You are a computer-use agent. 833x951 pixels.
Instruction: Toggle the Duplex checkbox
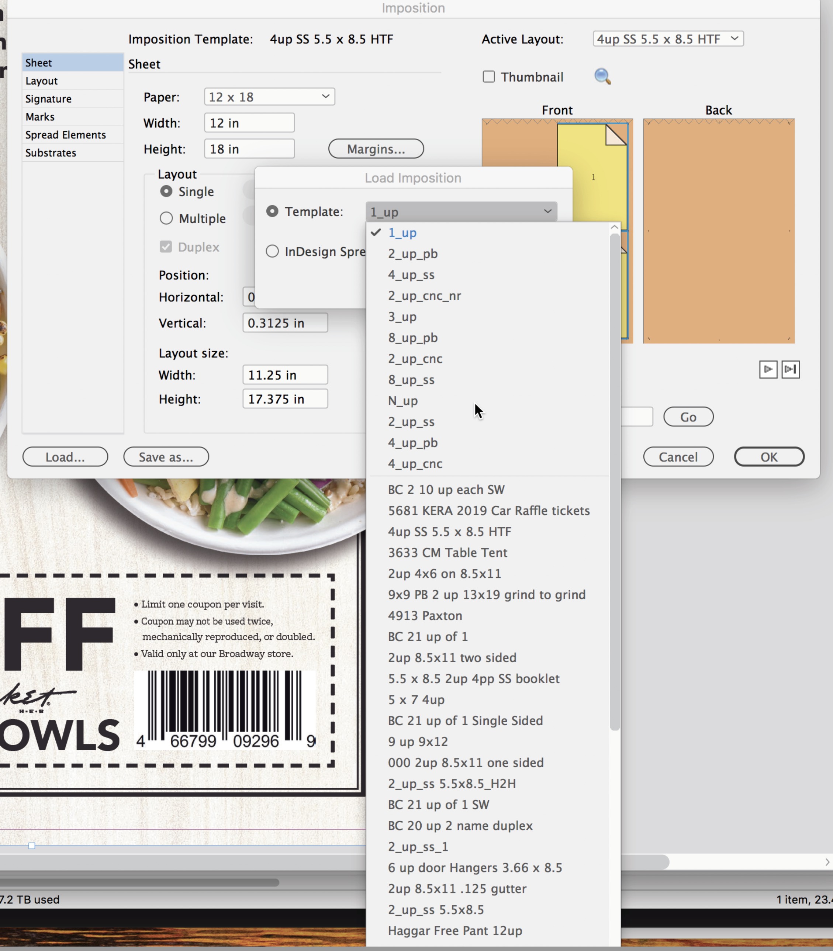pyautogui.click(x=166, y=247)
